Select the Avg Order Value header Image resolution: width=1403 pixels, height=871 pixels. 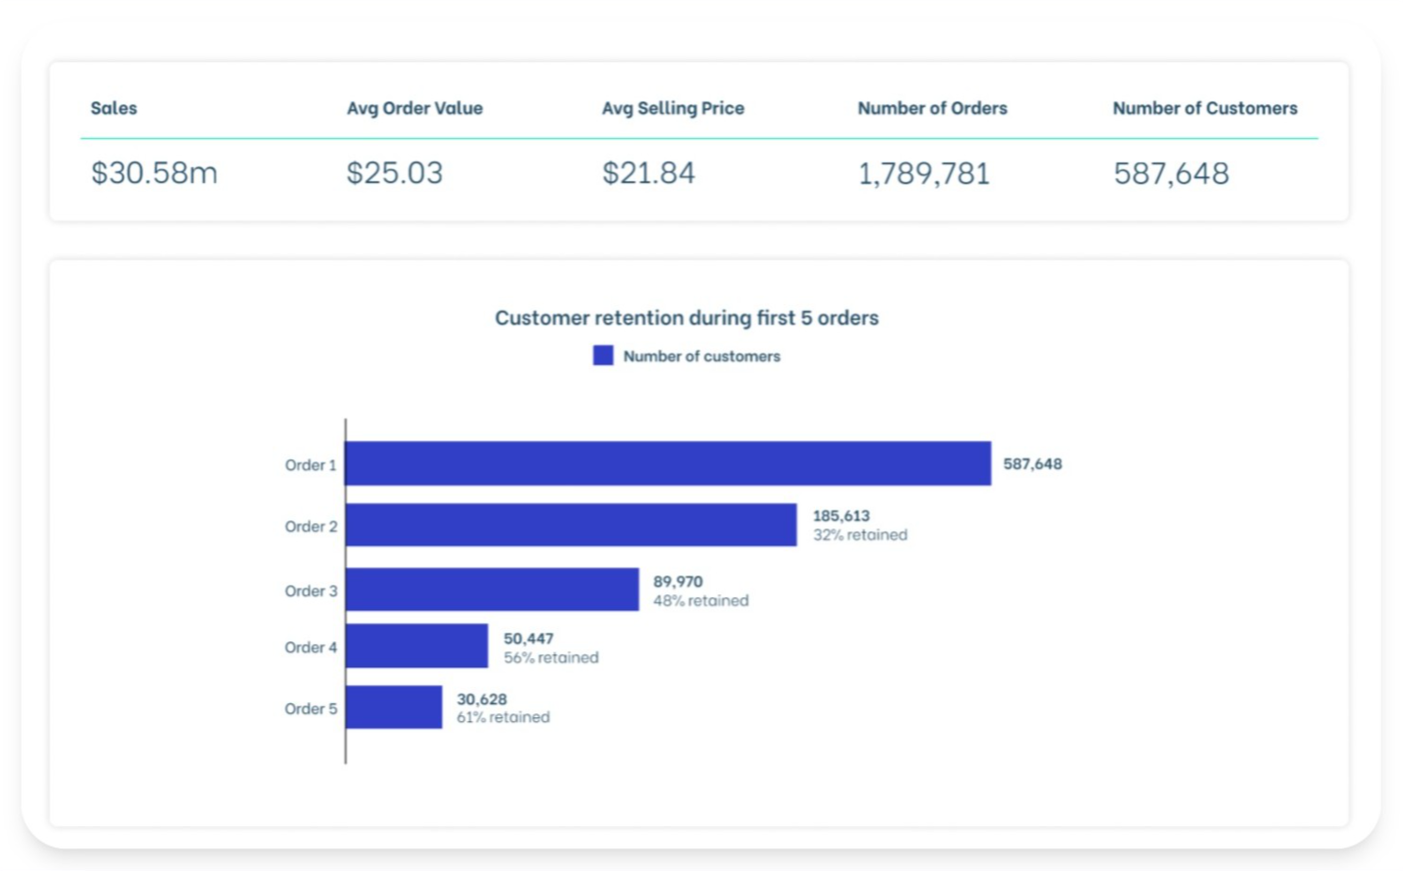(414, 108)
